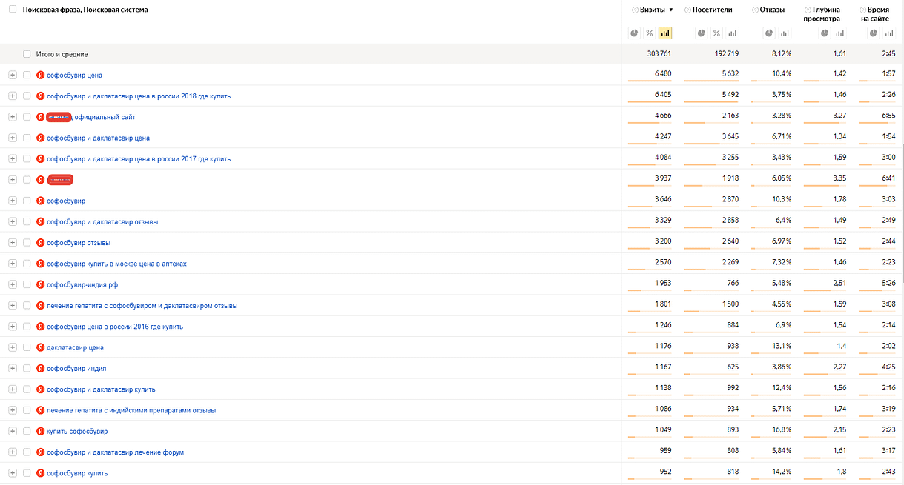
Task: Expand the 'софосбувир-индия.рф' row
Action: [13, 284]
